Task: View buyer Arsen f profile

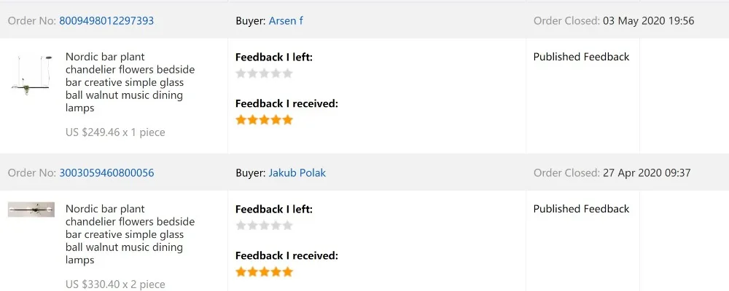Action: click(286, 21)
